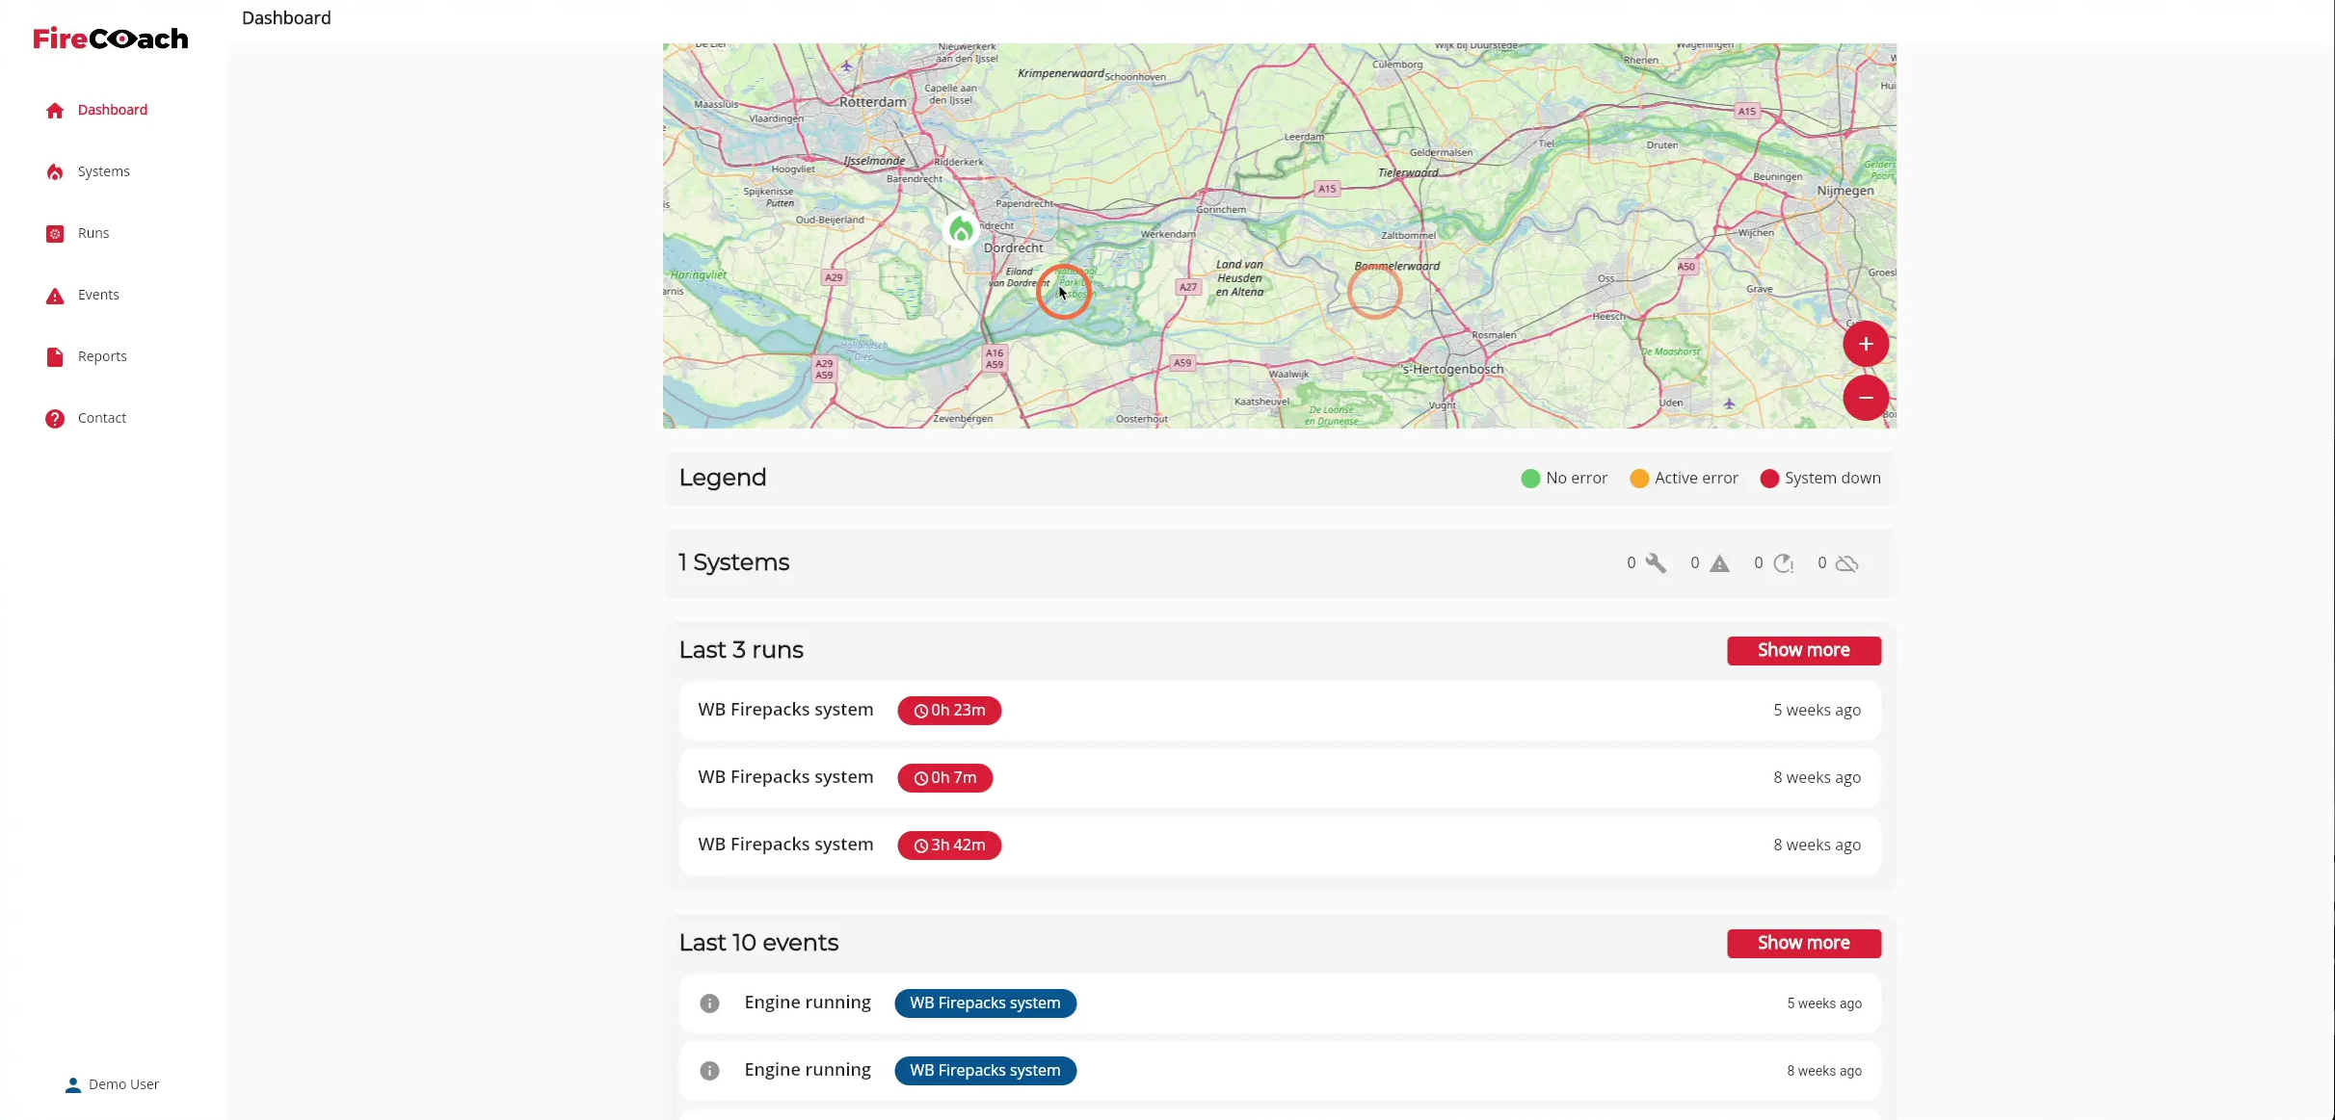Zoom out the map with minus button
Viewport: 2335px width, 1120px height.
coord(1866,398)
